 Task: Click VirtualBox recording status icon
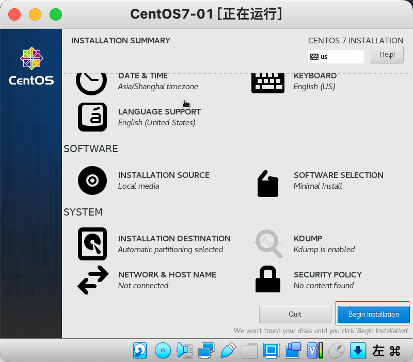[x=293, y=351]
